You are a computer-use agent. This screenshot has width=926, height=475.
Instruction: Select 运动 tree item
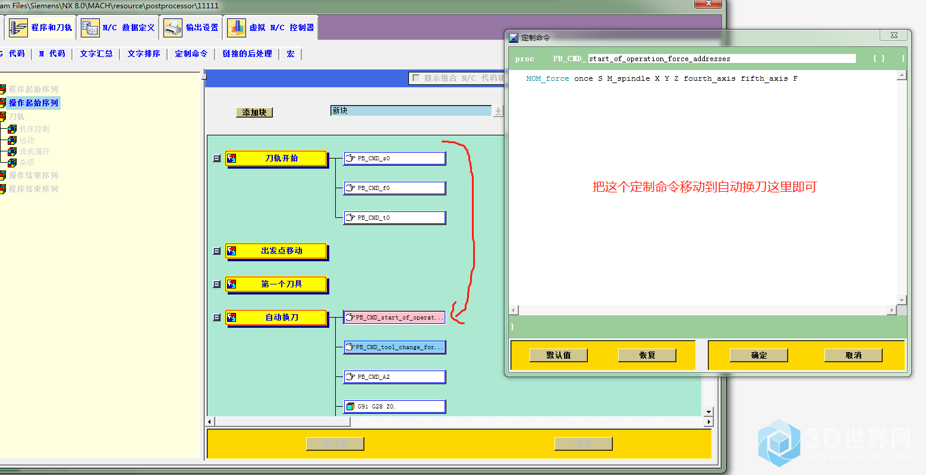click(x=27, y=140)
